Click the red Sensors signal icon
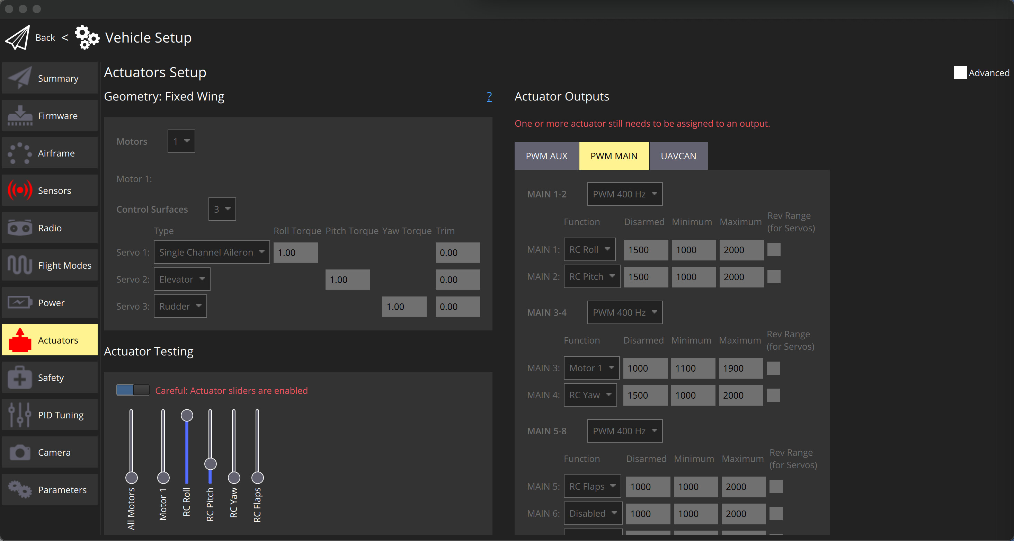The image size is (1014, 541). pos(20,190)
